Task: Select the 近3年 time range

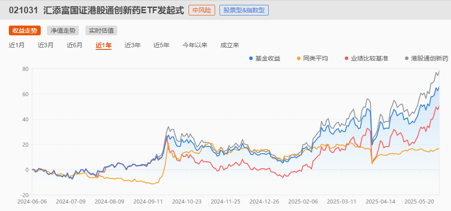Action: [133, 45]
